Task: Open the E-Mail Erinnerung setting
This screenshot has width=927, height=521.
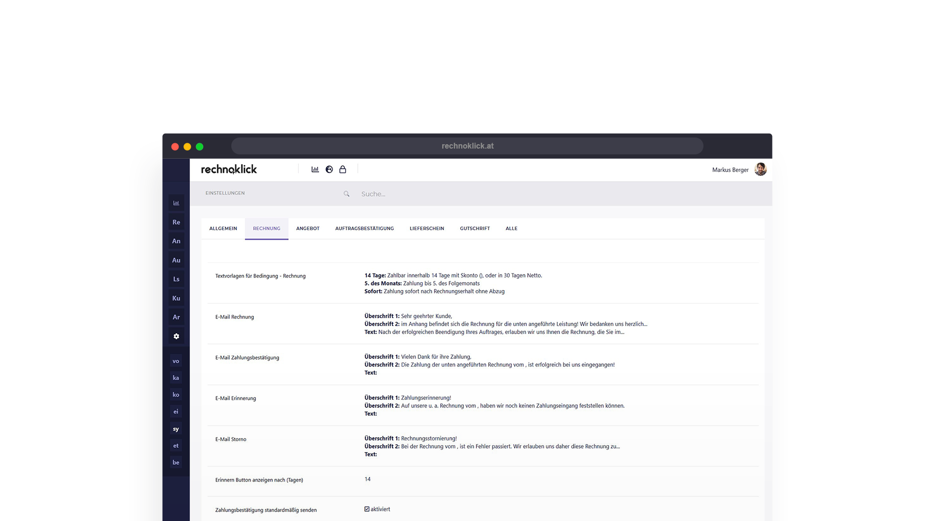Action: [483, 405]
